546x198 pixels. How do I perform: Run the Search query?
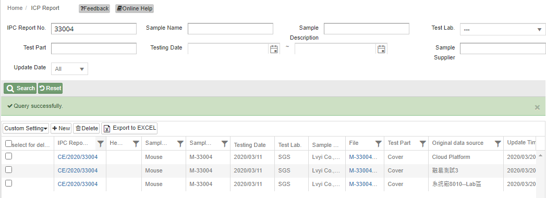coord(20,89)
